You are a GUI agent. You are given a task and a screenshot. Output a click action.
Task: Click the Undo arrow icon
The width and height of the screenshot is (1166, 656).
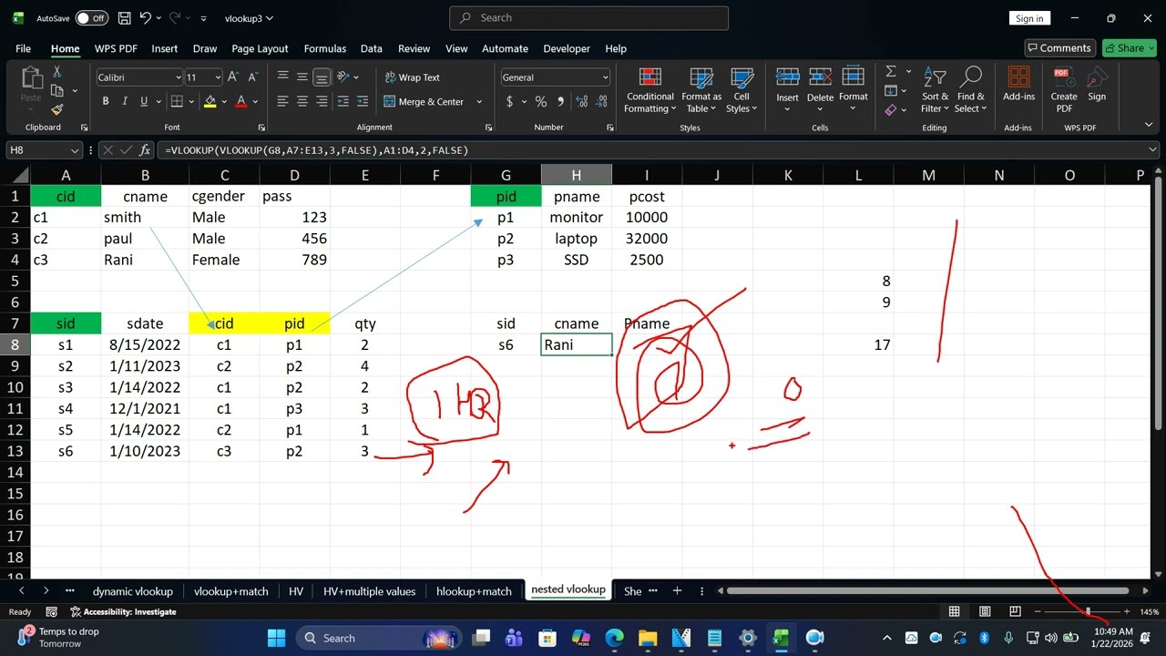(146, 18)
